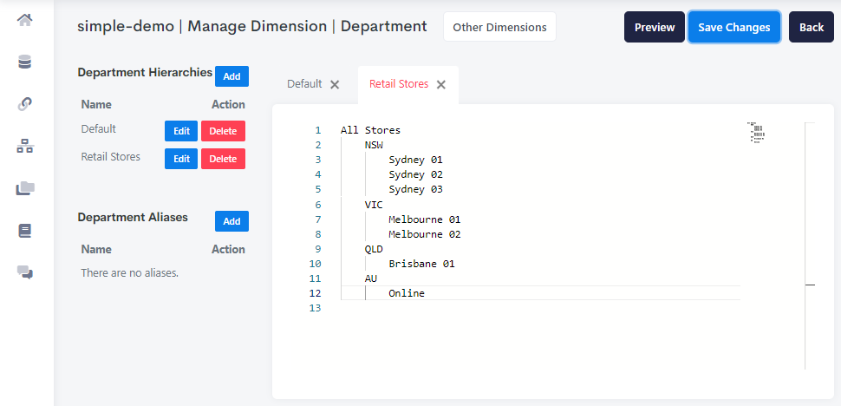The width and height of the screenshot is (841, 406).
Task: Select the 'Melbourne 02' line
Action: point(425,234)
